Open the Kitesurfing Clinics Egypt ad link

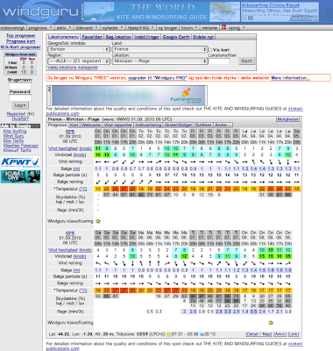point(271,5)
